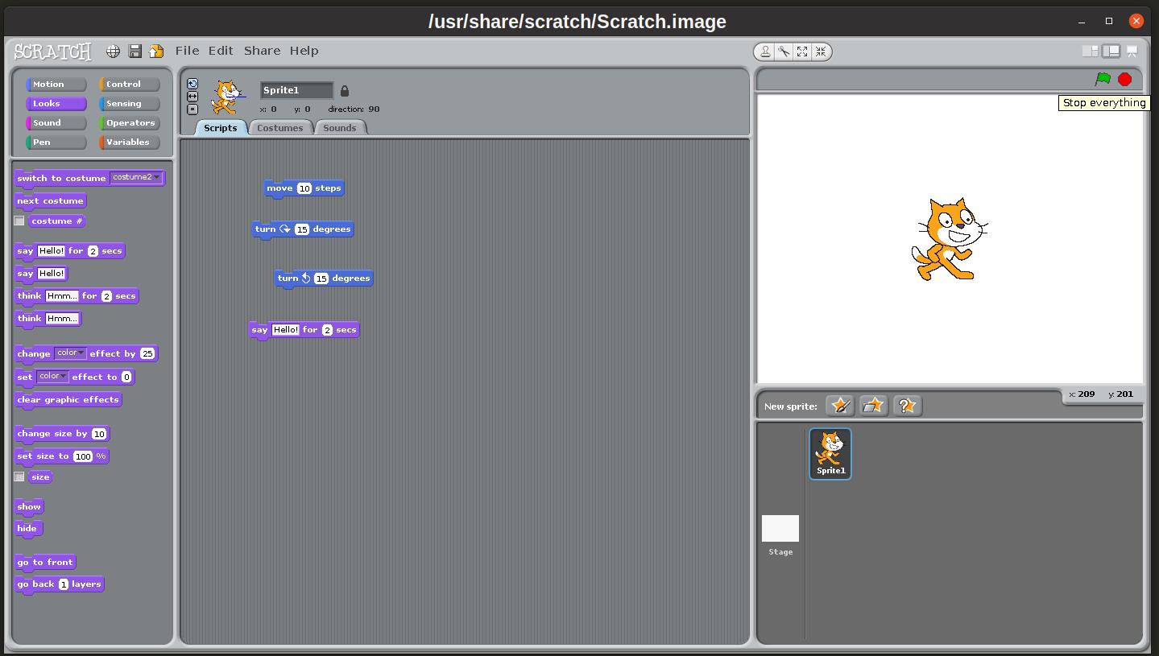1159x656 pixels.
Task: Click the next costume block
Action: (50, 201)
